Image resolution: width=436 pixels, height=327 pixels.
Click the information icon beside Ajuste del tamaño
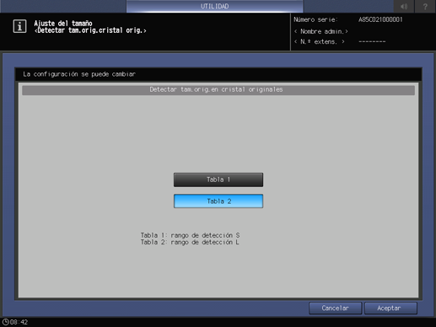(19, 26)
